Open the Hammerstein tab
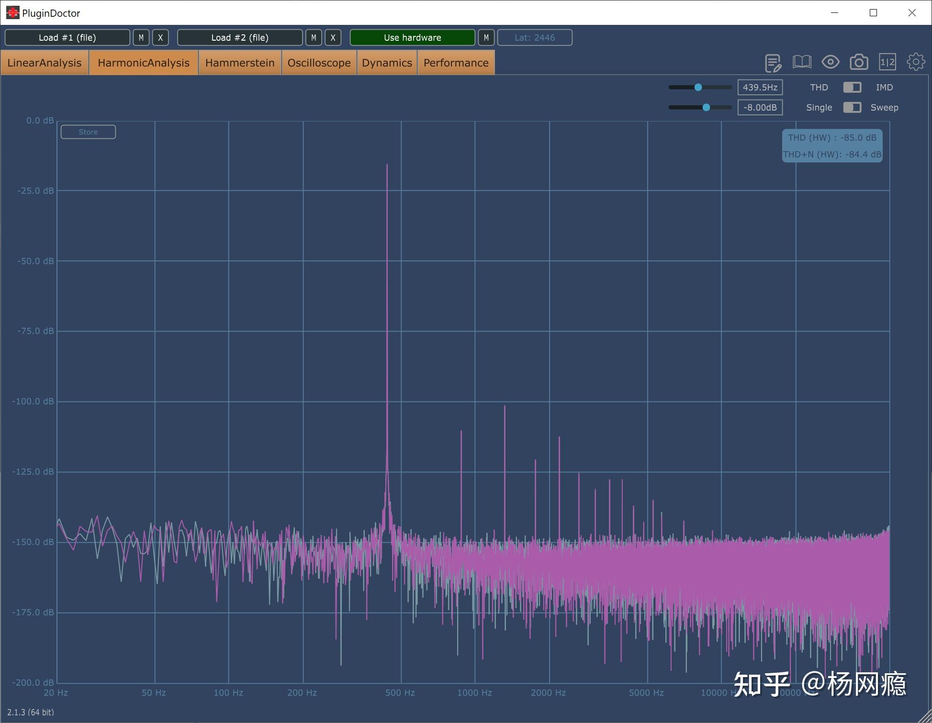 (x=240, y=63)
